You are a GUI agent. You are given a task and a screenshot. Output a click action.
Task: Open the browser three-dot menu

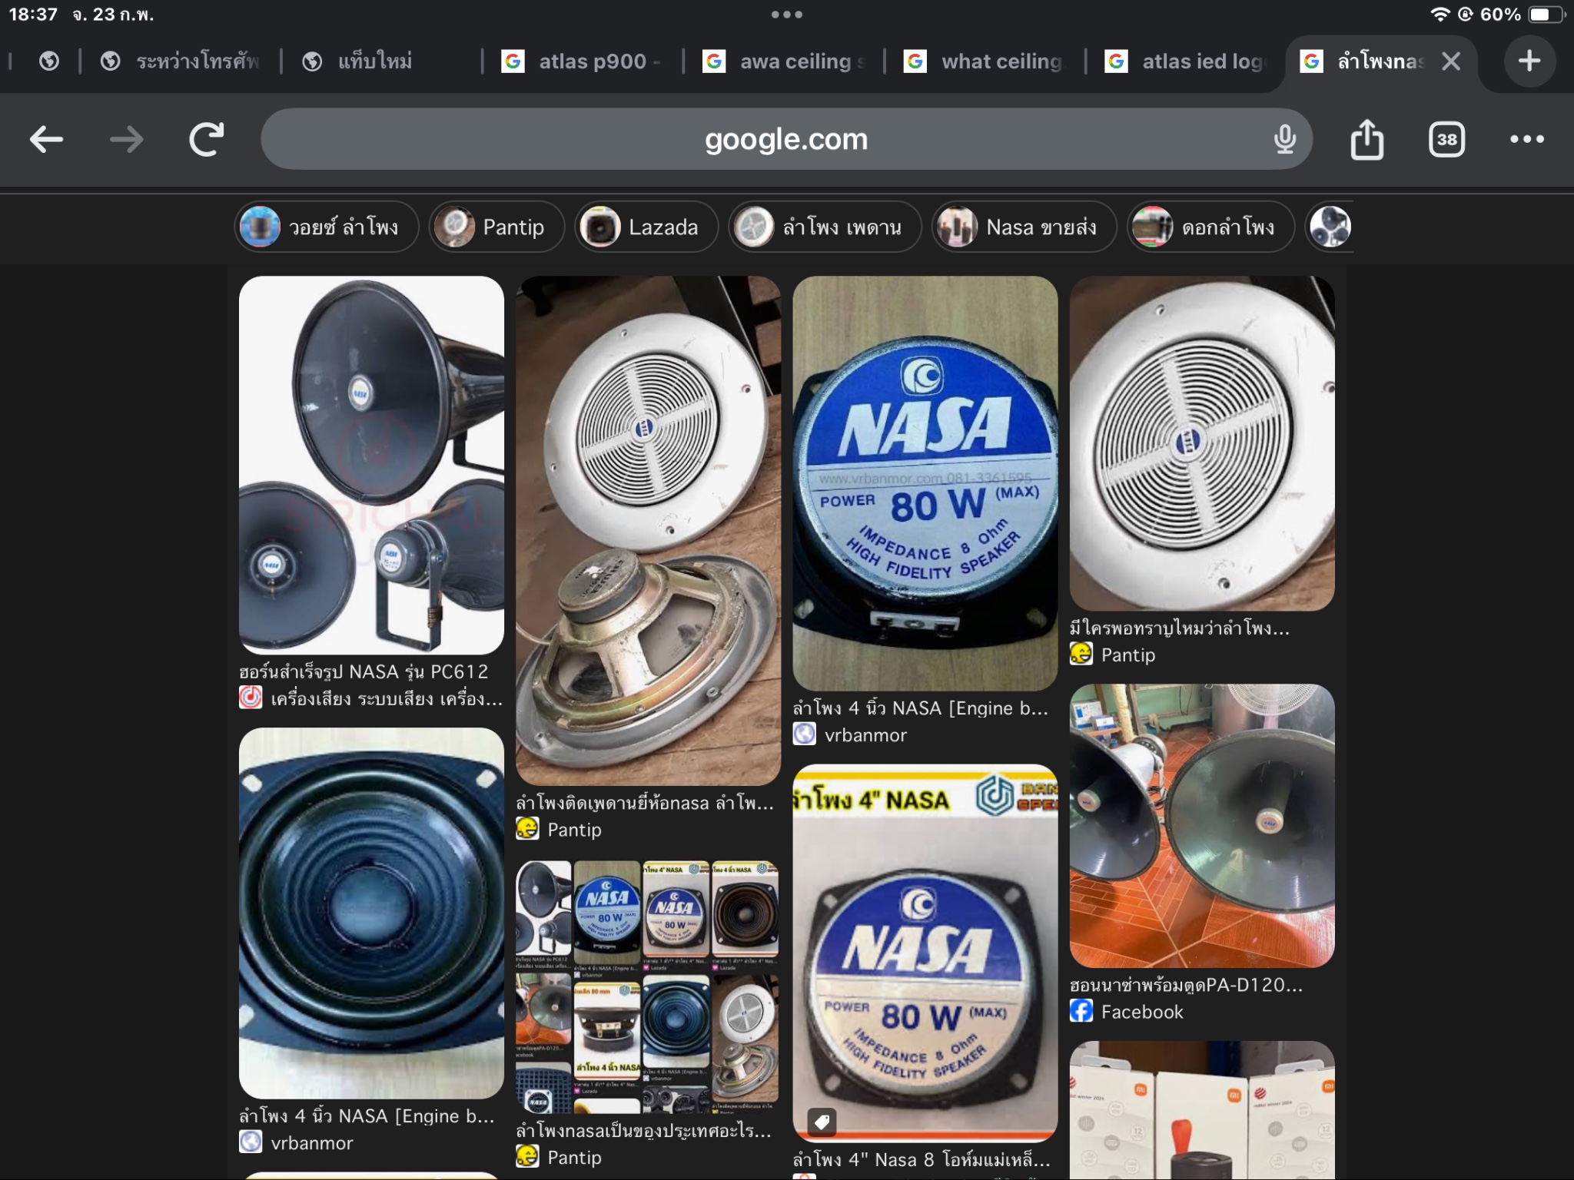pos(1526,139)
